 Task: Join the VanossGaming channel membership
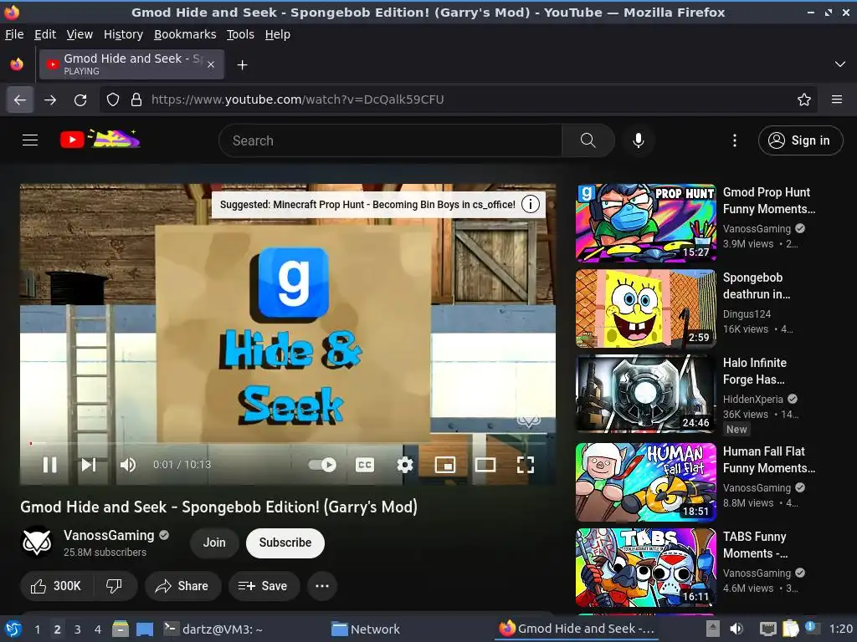[214, 543]
